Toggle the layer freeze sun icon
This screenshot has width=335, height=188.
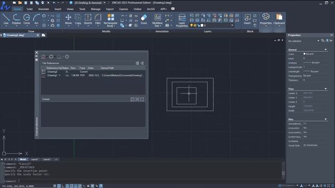[x=195, y=26]
